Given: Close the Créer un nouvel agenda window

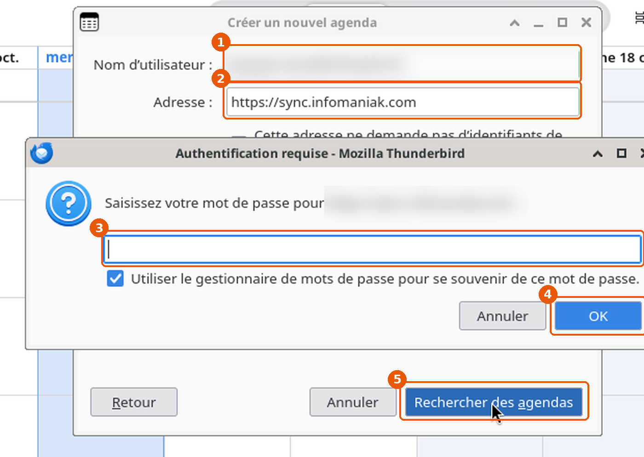Looking at the screenshot, I should (586, 22).
